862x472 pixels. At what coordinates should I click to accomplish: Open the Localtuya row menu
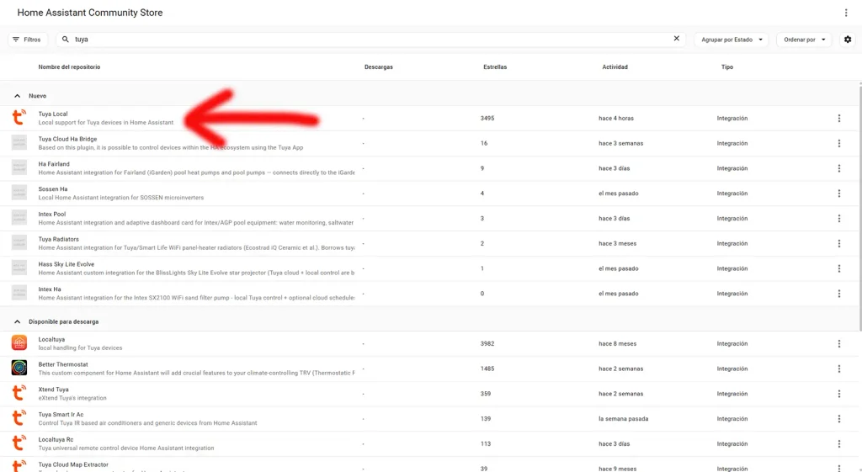point(839,344)
